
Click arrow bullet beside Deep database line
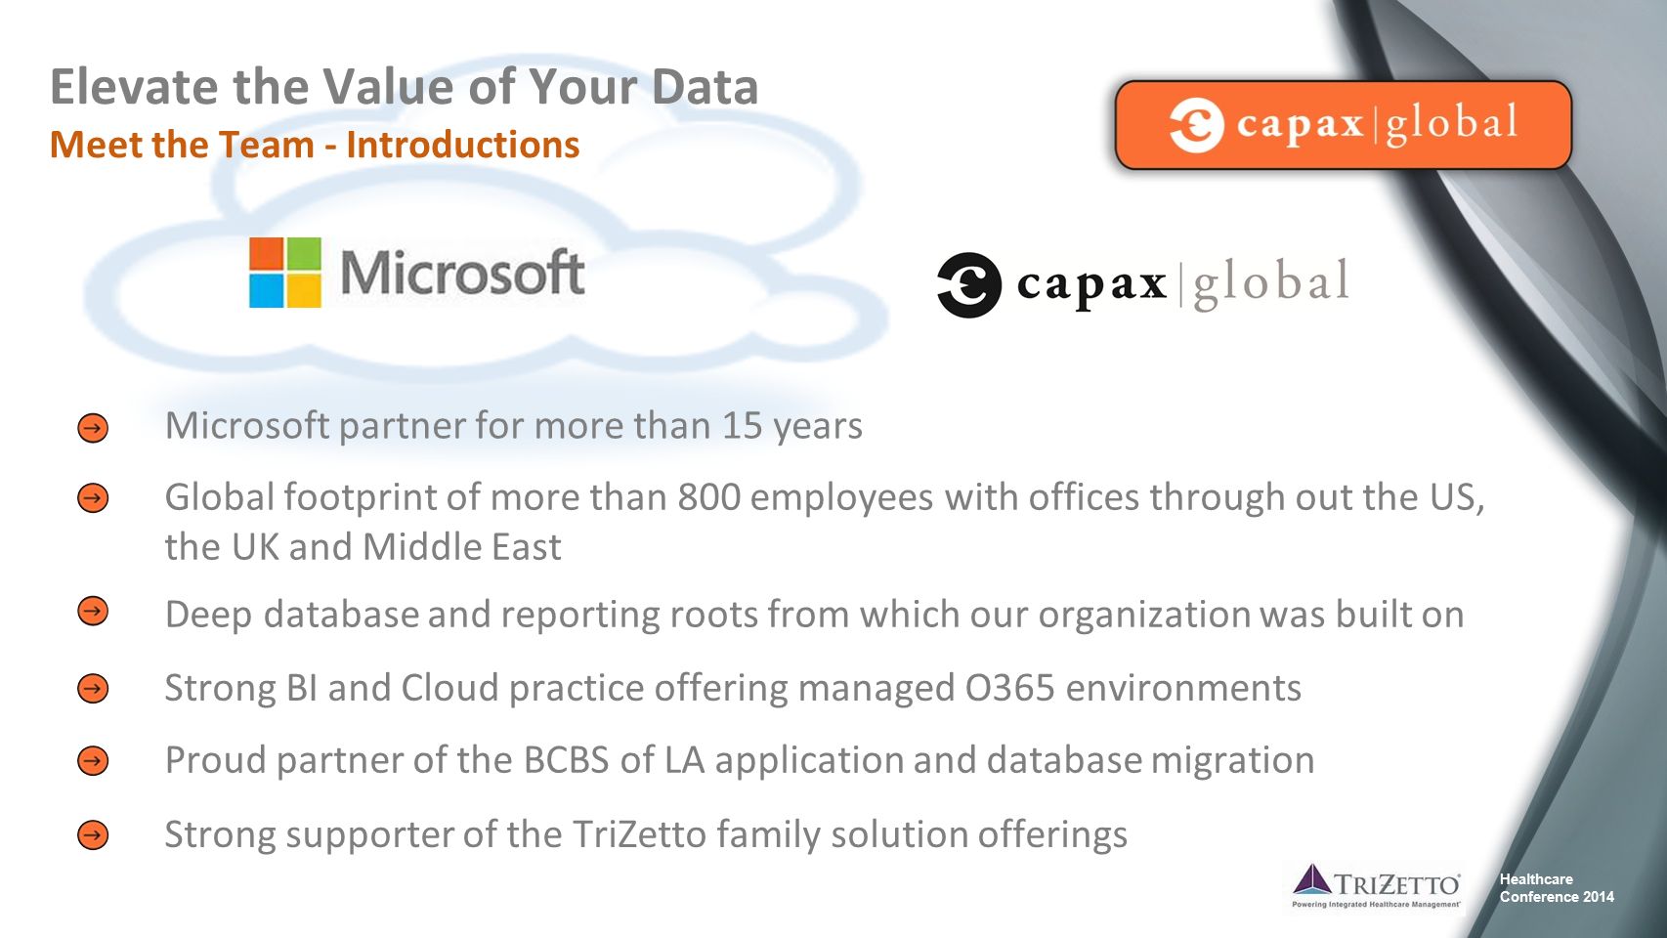click(93, 612)
